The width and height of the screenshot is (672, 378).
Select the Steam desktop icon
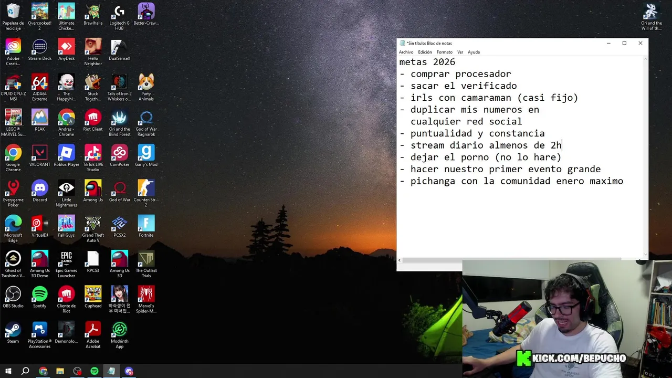pos(13,332)
